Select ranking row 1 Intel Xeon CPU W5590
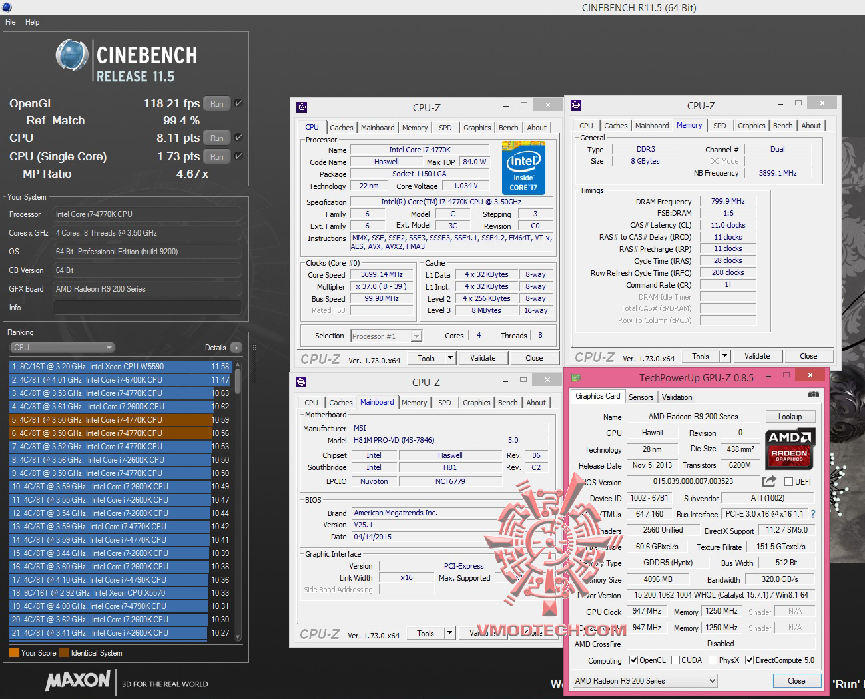The image size is (865, 699). 121,367
